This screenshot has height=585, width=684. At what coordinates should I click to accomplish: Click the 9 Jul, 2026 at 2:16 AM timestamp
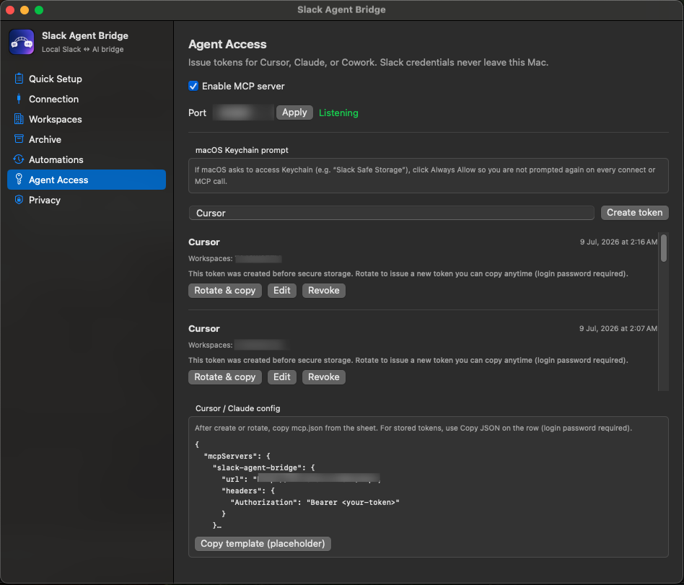tap(618, 242)
